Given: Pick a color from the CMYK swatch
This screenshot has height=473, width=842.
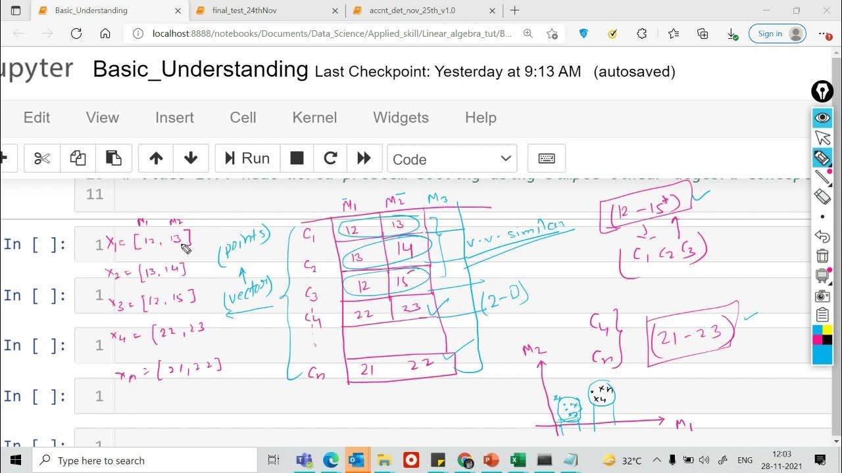Looking at the screenshot, I should click(822, 334).
